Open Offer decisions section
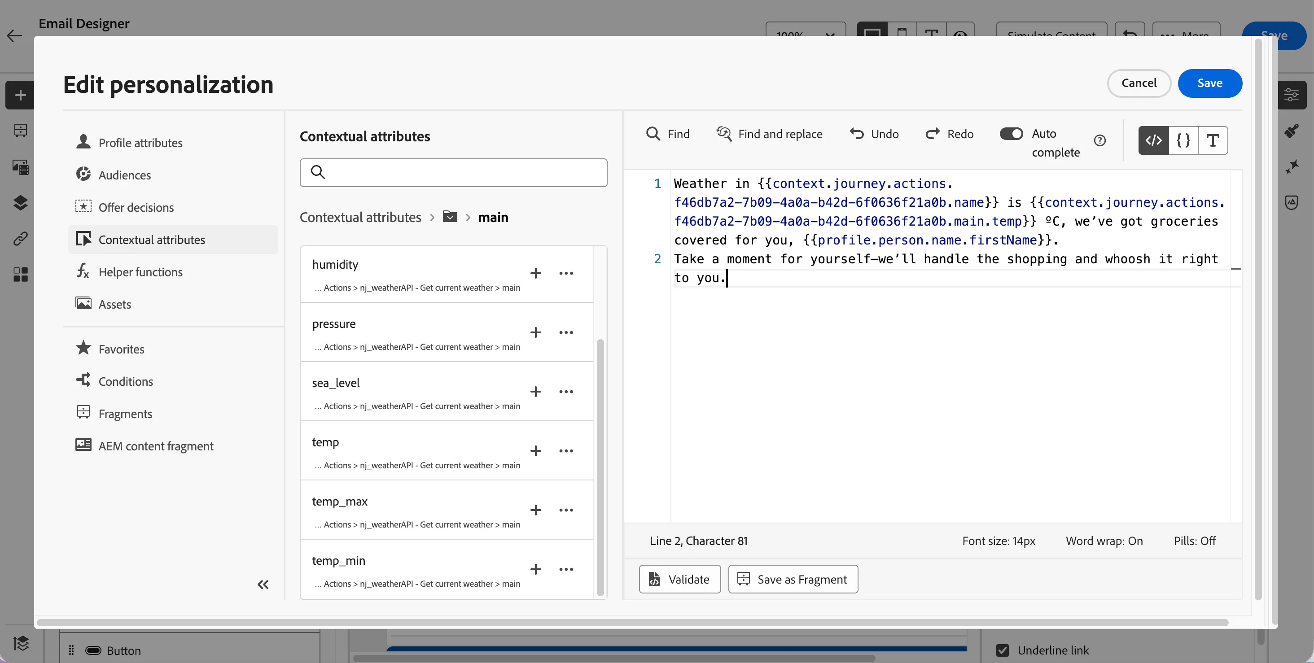This screenshot has width=1314, height=663. [173, 207]
